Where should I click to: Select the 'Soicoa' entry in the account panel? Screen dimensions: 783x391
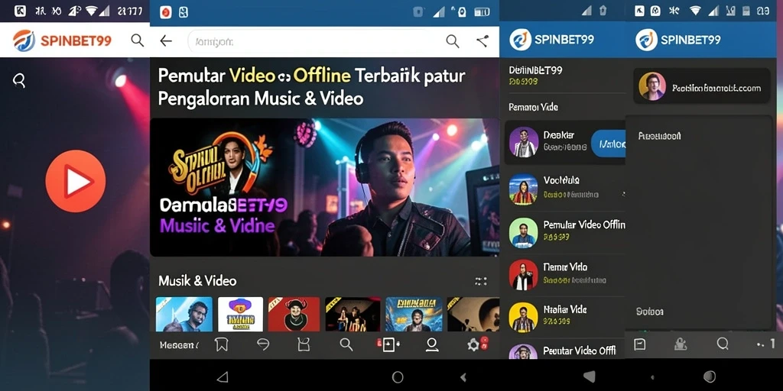[650, 312]
